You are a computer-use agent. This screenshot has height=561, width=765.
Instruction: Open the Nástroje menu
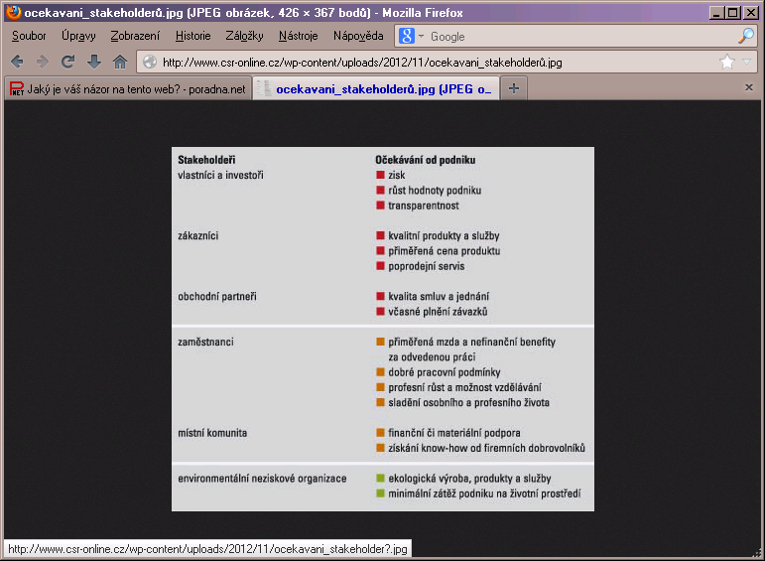[x=298, y=36]
